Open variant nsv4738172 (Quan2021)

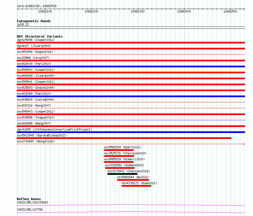click(x=136, y=186)
